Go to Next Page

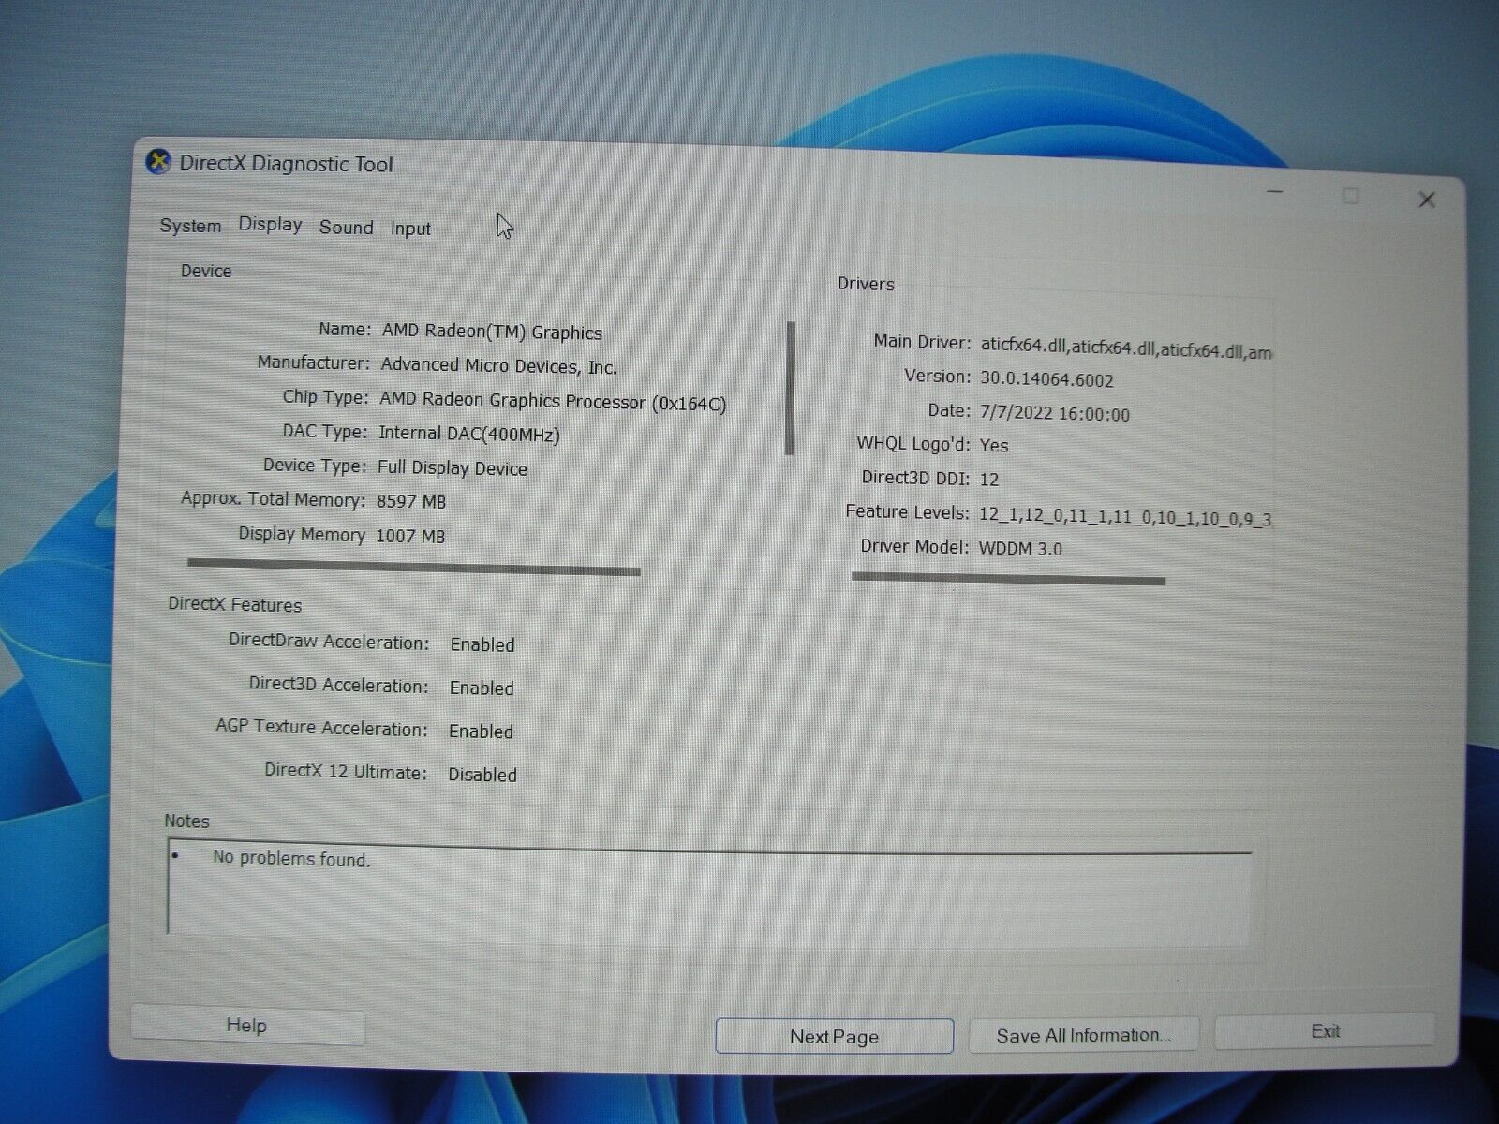point(834,1036)
